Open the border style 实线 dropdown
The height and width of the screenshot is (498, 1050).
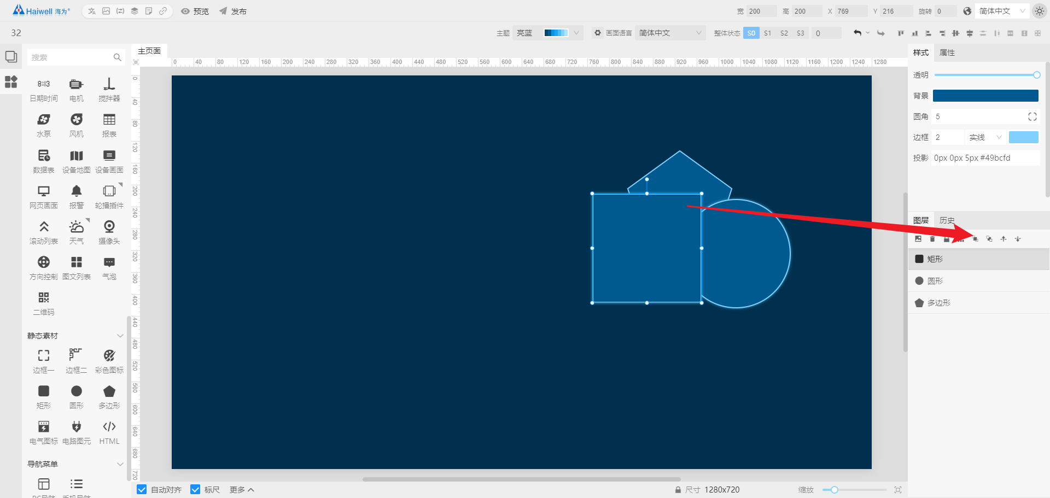point(985,137)
